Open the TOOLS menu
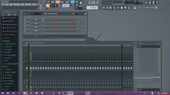The width and height of the screenshot is (170, 95). click(34, 4)
